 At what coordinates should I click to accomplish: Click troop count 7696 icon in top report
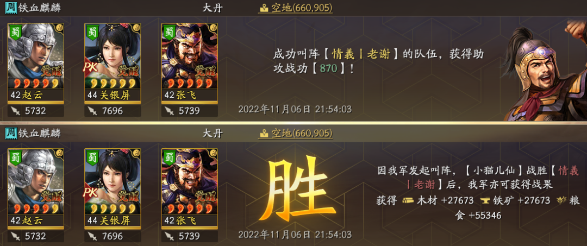92,111
